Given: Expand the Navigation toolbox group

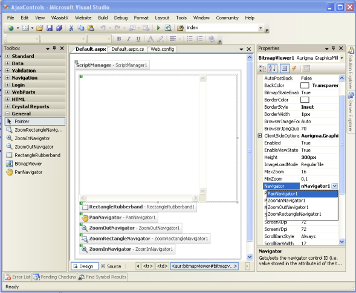Looking at the screenshot, I should [7, 77].
